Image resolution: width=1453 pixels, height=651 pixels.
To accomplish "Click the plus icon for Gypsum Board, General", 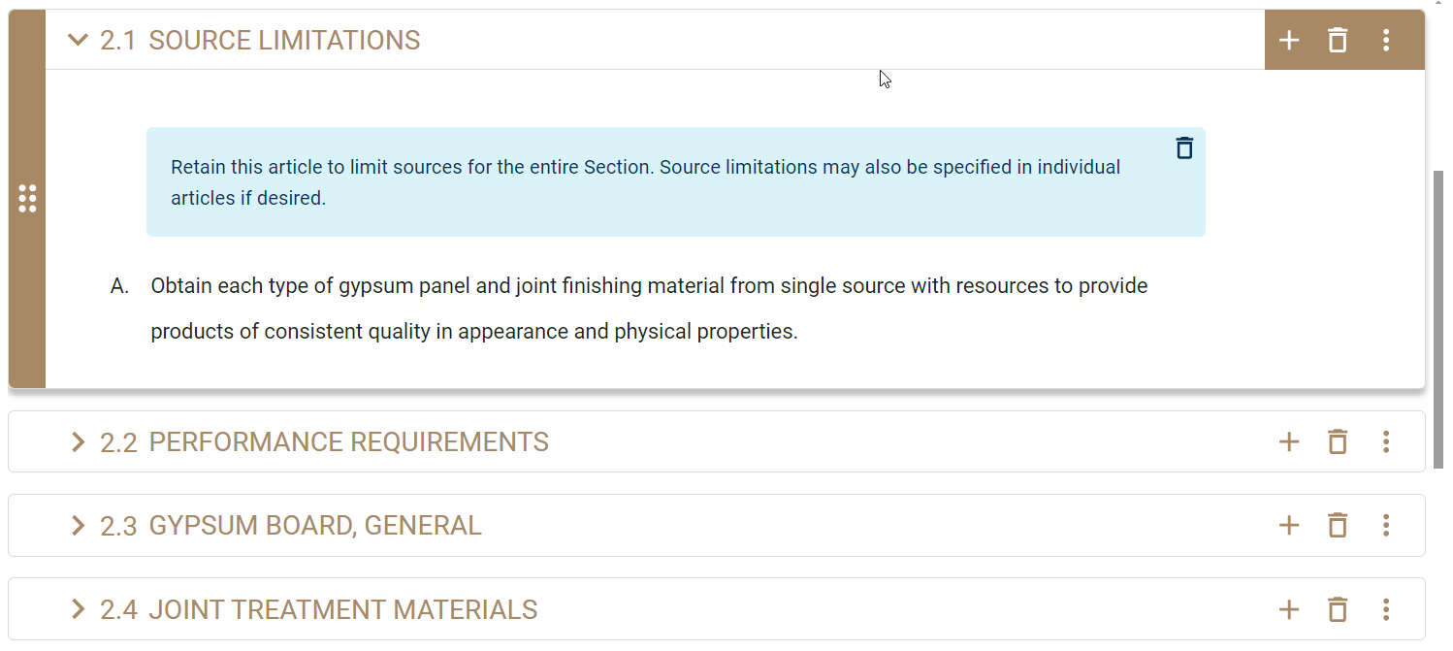I will click(x=1289, y=526).
